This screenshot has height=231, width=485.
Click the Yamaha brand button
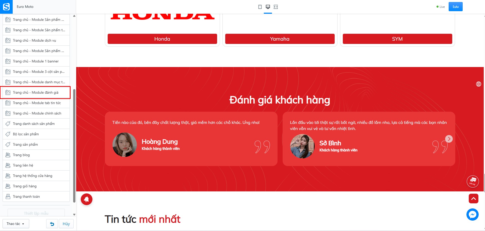280,39
